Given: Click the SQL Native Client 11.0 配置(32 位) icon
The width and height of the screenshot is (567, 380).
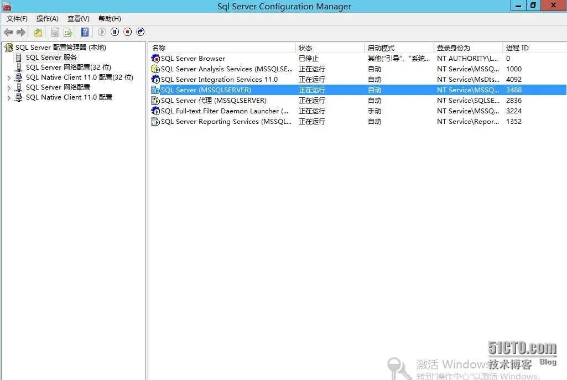Looking at the screenshot, I should pyautogui.click(x=18, y=77).
